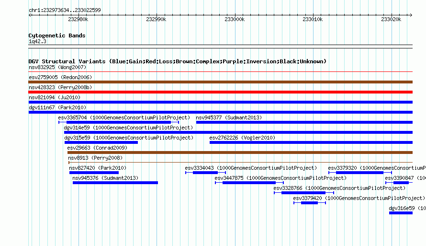
Task: Click the 232980k ruler tick label
Action: 78,19
